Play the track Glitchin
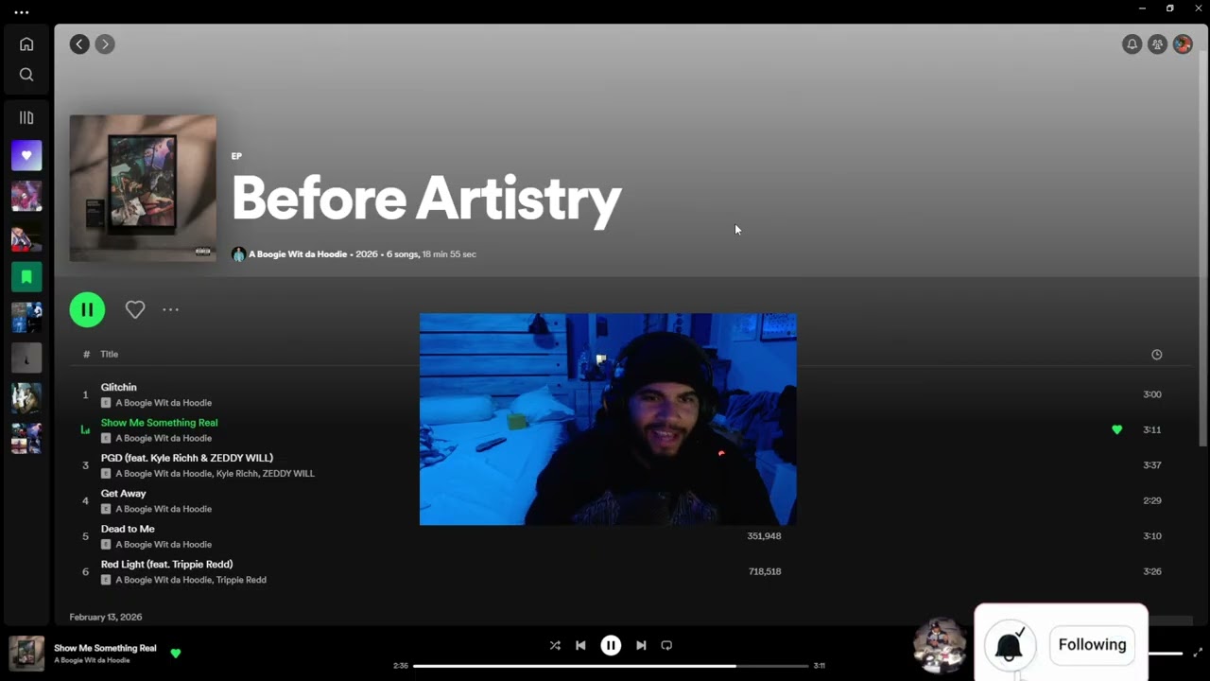The height and width of the screenshot is (681, 1210). (118, 387)
